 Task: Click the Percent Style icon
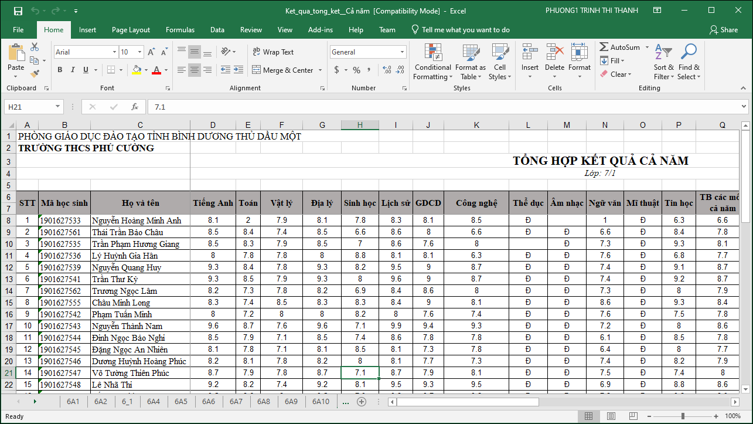point(356,70)
